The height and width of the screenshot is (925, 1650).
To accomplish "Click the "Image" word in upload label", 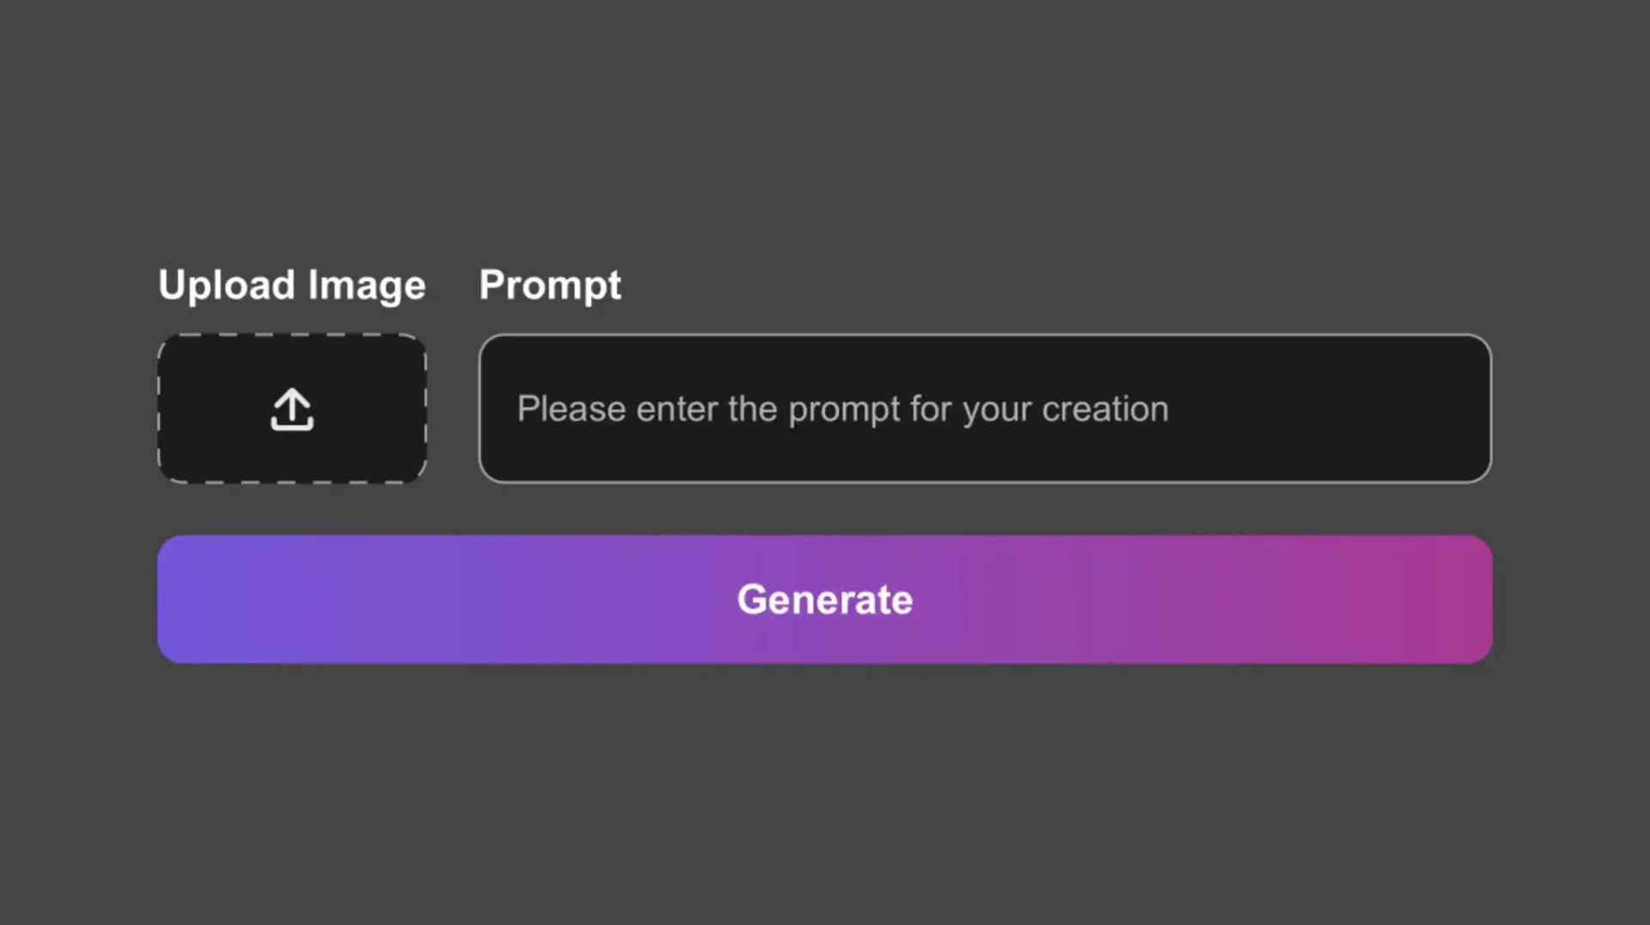I will (x=367, y=285).
